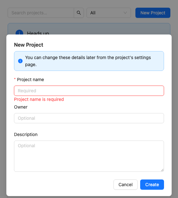Click the search magnifier icon button
Screen dimensions: 178x198
tap(79, 13)
